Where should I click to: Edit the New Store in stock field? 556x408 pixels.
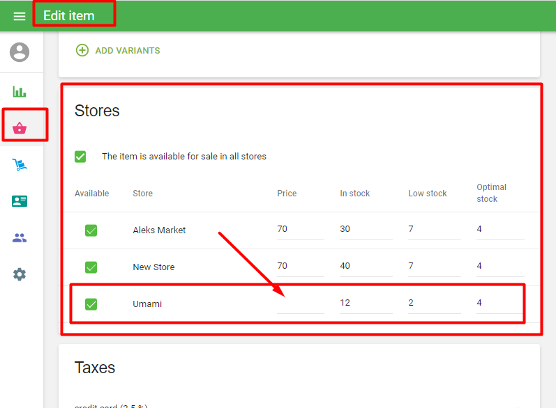click(366, 266)
